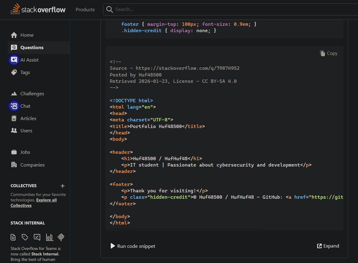Open the Challenges page

(32, 94)
